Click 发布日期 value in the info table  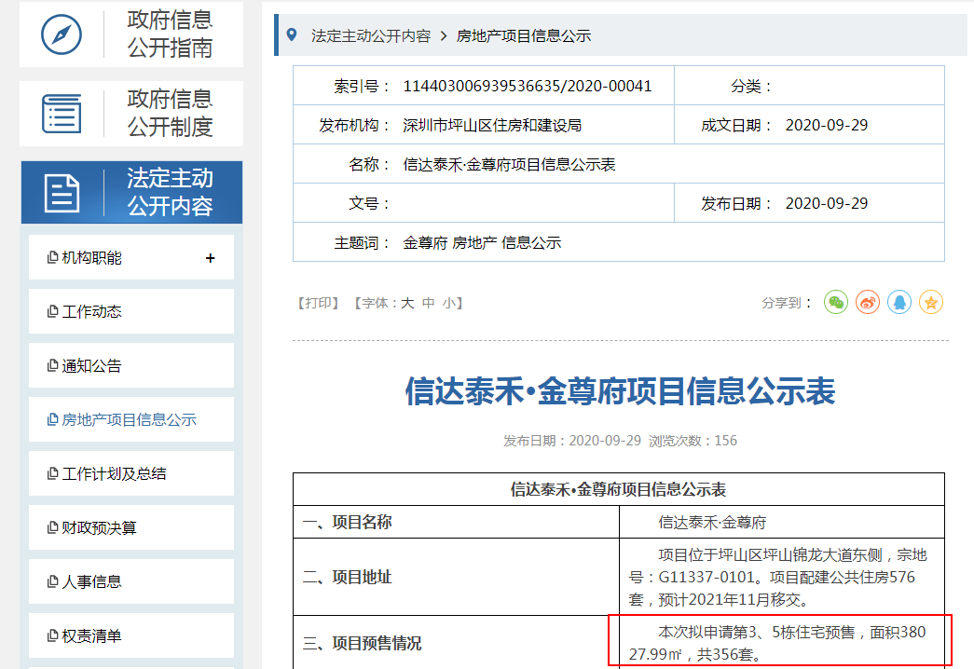click(x=827, y=204)
